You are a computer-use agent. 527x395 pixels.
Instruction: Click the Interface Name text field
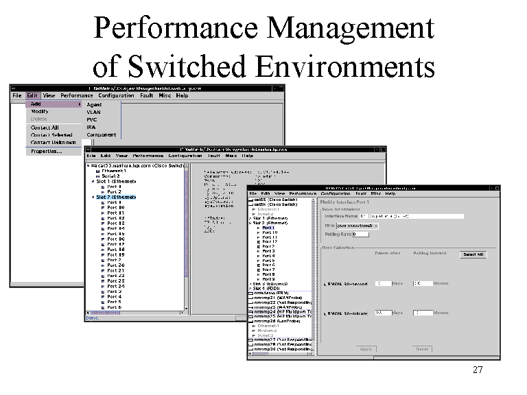click(412, 216)
